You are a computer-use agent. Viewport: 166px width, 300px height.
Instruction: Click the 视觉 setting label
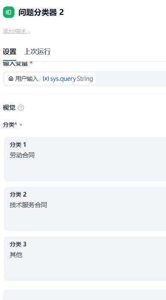[x=9, y=108]
